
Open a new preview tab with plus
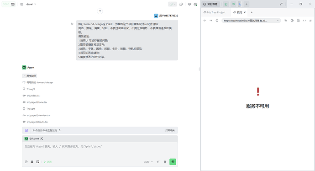point(252,12)
